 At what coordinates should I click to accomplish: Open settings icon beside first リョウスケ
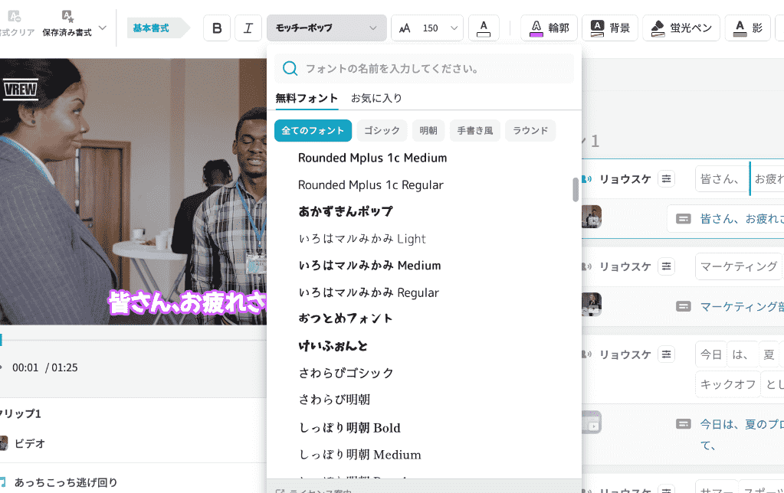666,179
